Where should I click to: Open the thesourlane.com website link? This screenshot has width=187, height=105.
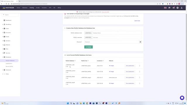[113, 78]
